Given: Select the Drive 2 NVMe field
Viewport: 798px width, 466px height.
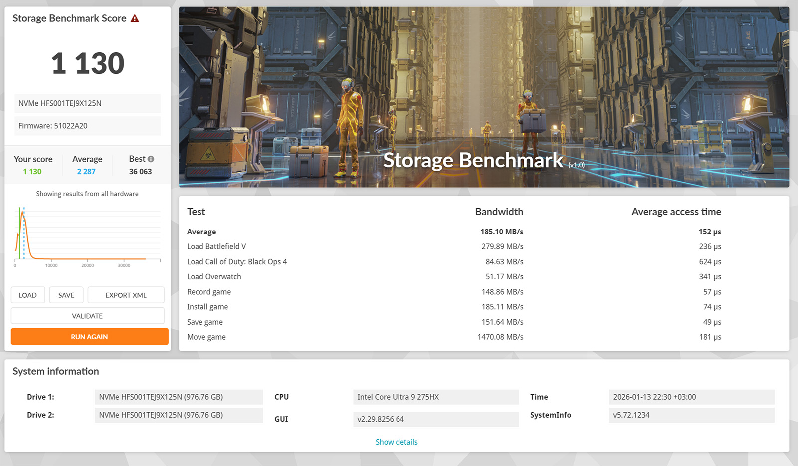Looking at the screenshot, I should point(179,415).
